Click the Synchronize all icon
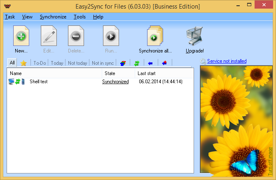The image size is (276, 180). point(155,36)
